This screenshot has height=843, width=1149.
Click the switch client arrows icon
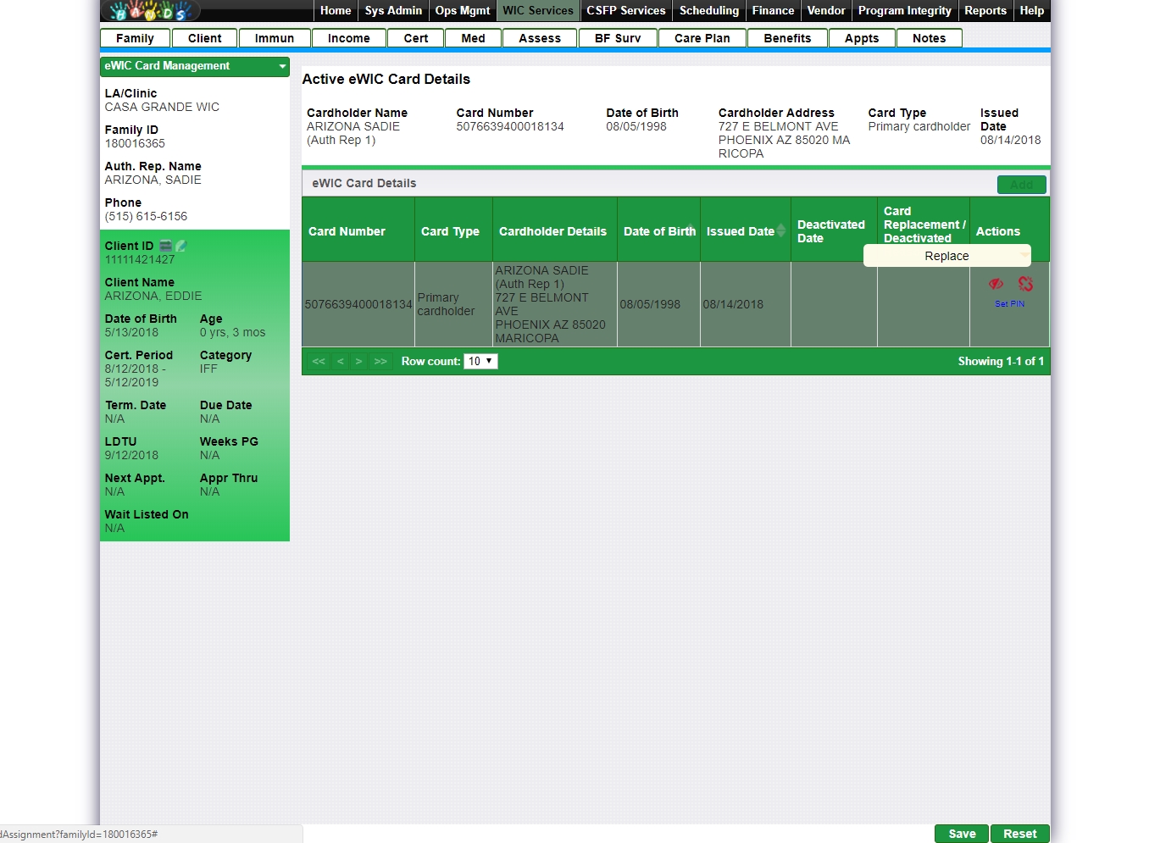coord(166,246)
